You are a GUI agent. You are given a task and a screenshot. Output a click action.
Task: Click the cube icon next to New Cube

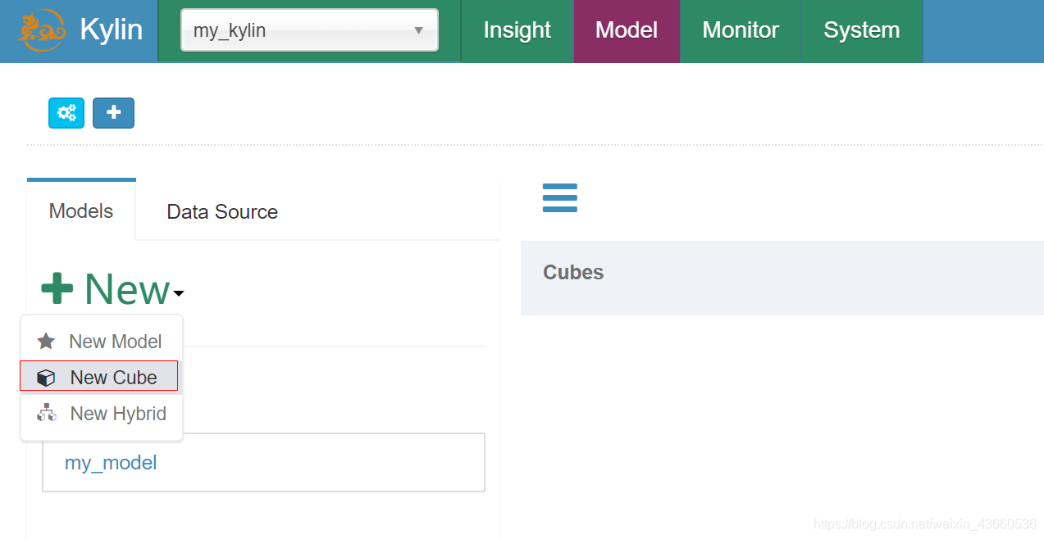47,378
